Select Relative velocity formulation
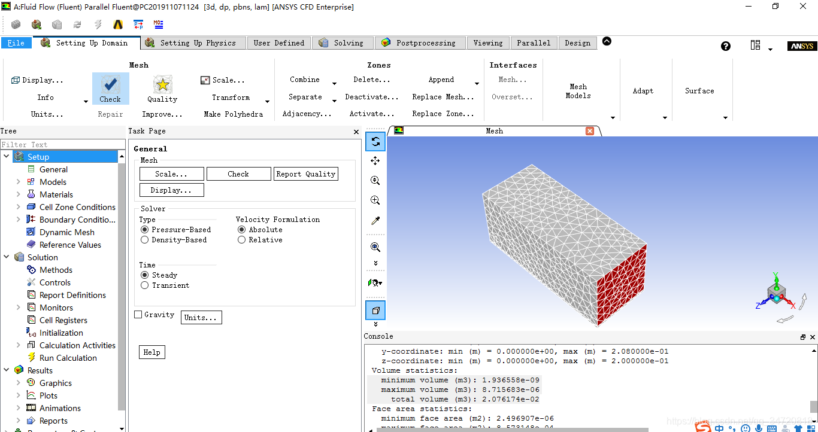Image resolution: width=818 pixels, height=432 pixels. pyautogui.click(x=241, y=240)
